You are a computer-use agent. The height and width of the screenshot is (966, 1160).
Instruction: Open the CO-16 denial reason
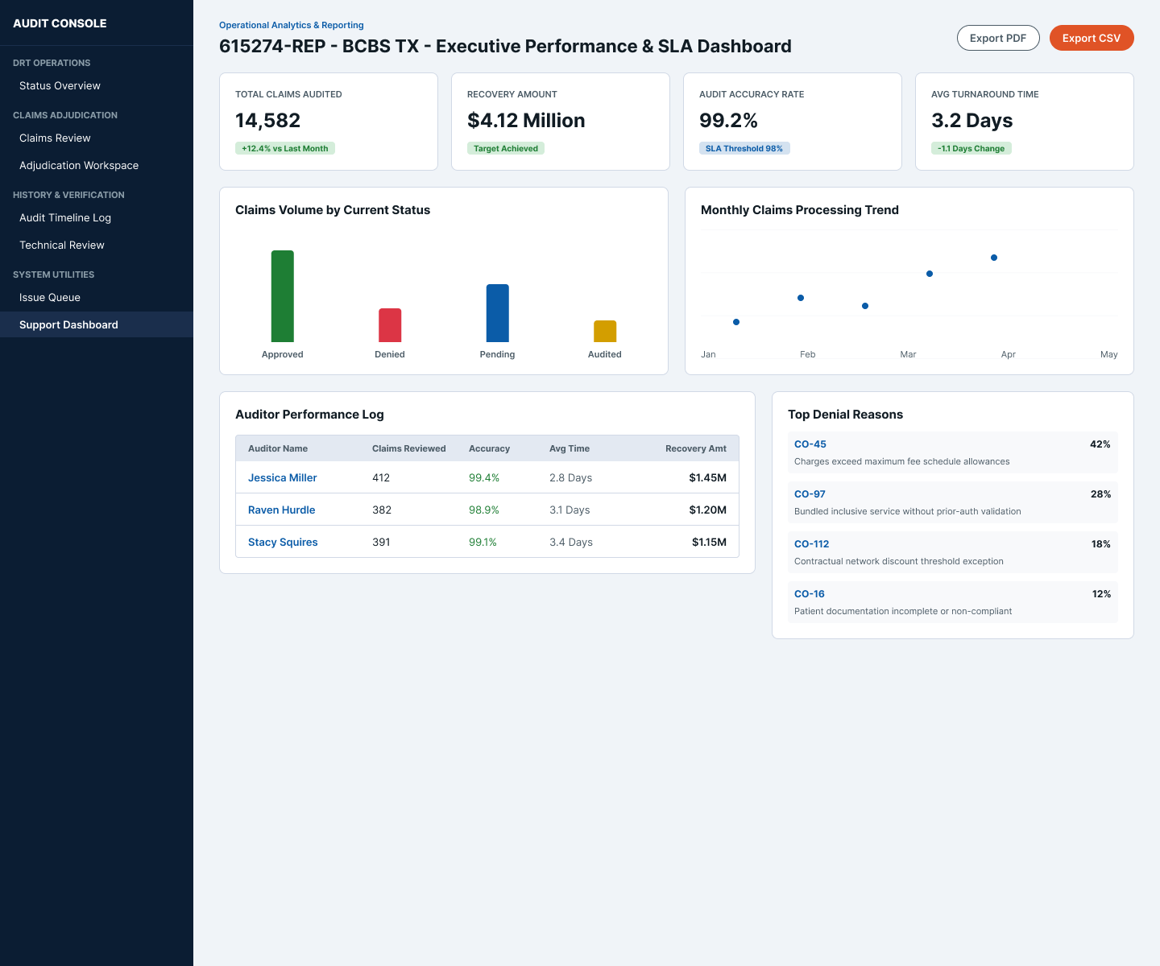coord(810,594)
